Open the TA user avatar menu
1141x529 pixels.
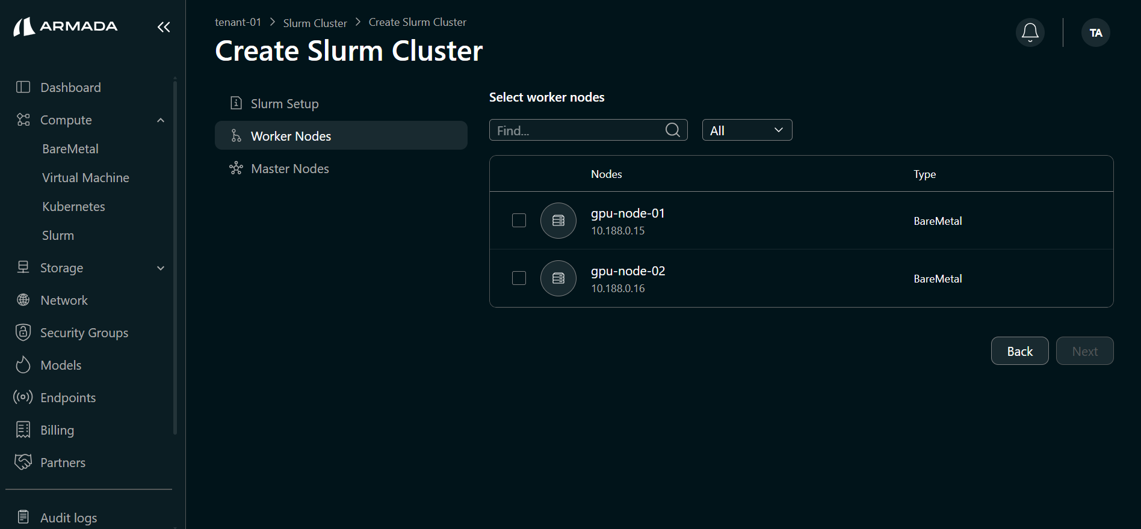pos(1096,32)
